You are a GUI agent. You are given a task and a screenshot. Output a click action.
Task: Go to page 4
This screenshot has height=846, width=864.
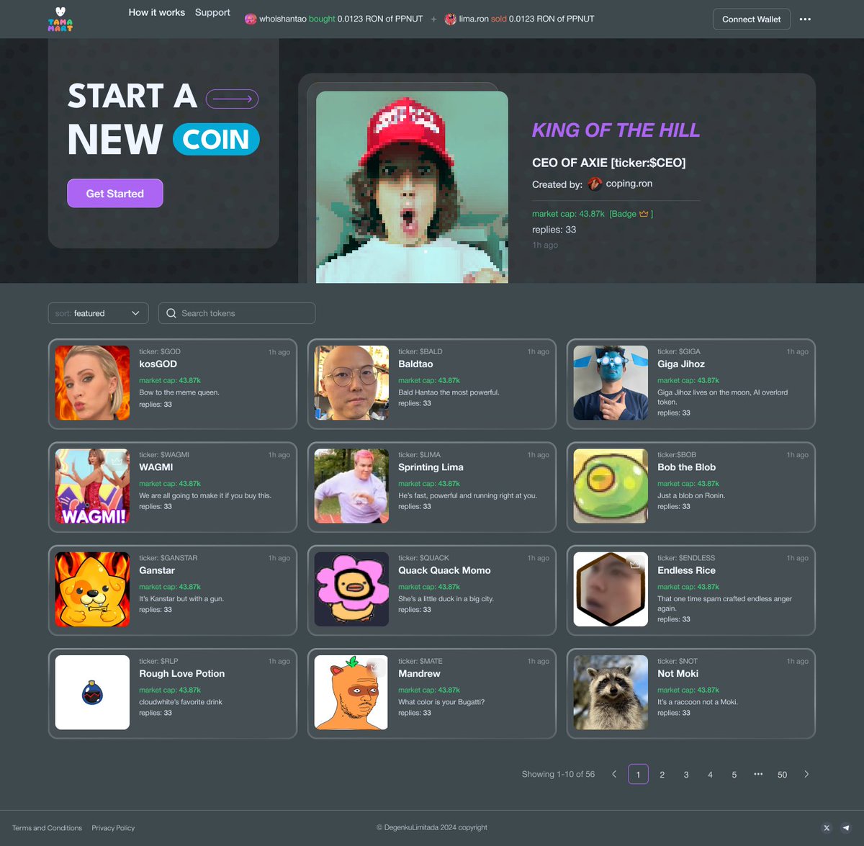(x=710, y=775)
